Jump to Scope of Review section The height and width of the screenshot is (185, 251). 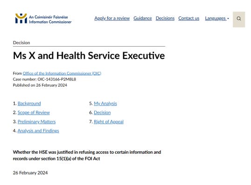[x=34, y=113]
